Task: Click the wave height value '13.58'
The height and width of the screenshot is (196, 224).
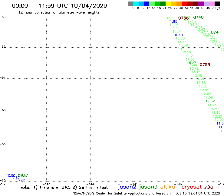Action: [201, 83]
